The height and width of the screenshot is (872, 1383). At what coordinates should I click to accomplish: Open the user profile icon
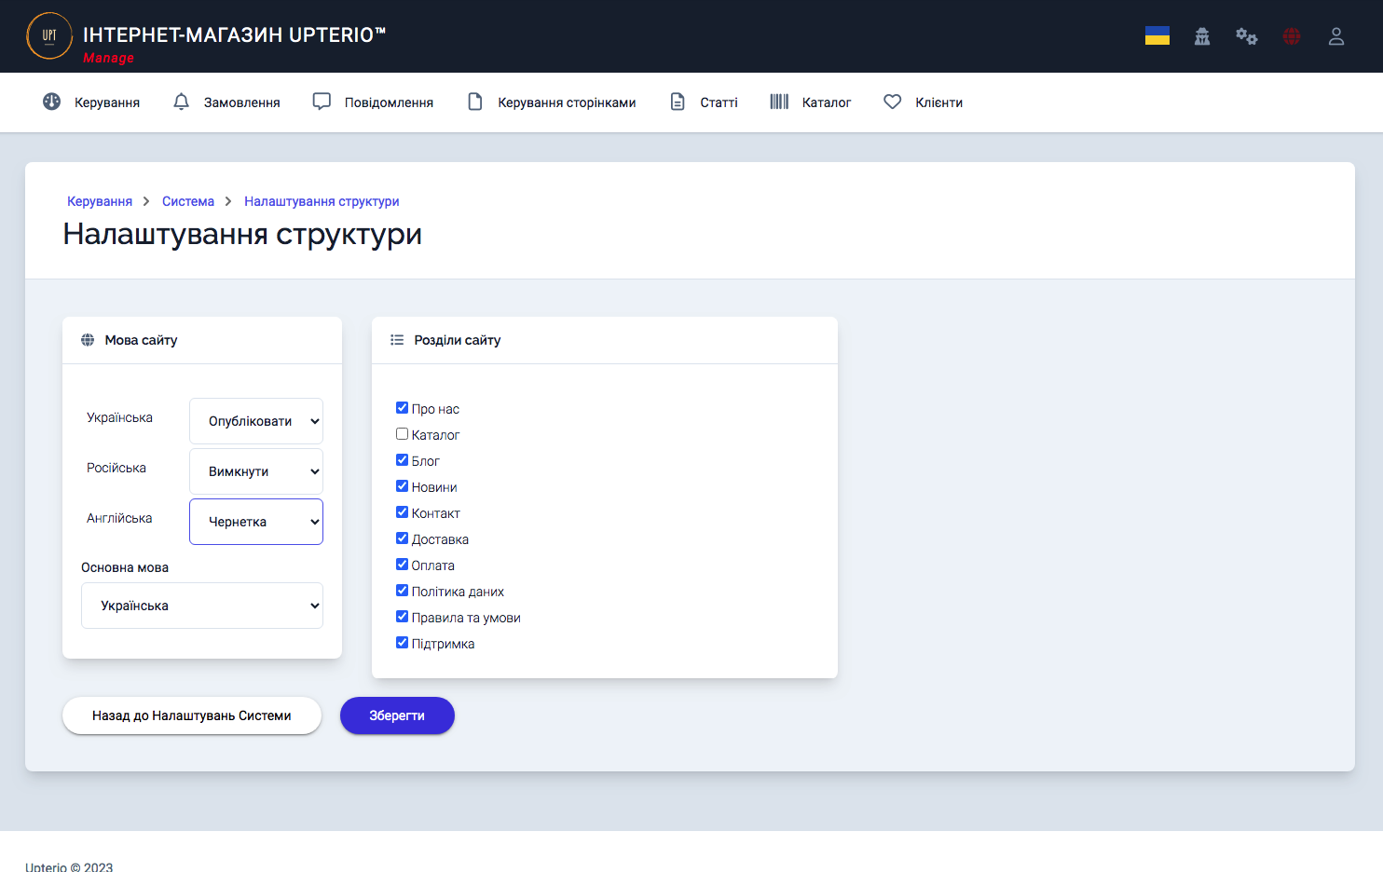coord(1336,36)
